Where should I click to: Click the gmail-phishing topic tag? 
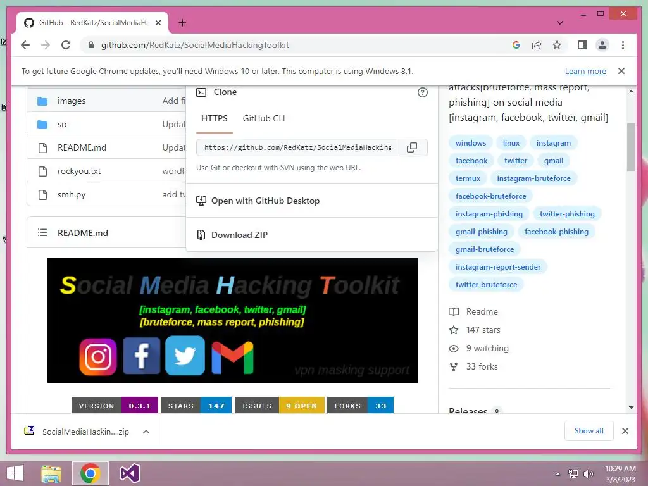pyautogui.click(x=482, y=232)
